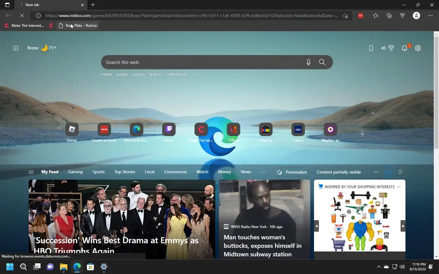Open the eBay ad quick link
Image resolution: width=439 pixels, height=274 pixels.
(266, 132)
